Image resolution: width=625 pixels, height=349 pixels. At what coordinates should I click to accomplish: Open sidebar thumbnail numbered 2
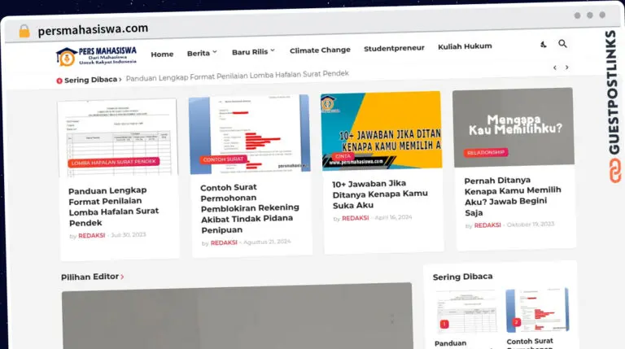(538, 310)
